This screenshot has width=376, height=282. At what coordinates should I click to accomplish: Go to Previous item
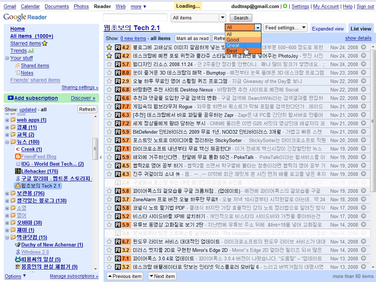click(124, 276)
